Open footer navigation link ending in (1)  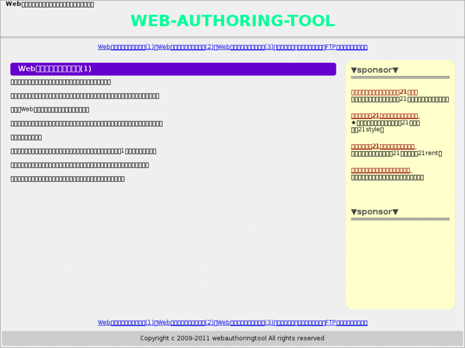click(x=126, y=322)
